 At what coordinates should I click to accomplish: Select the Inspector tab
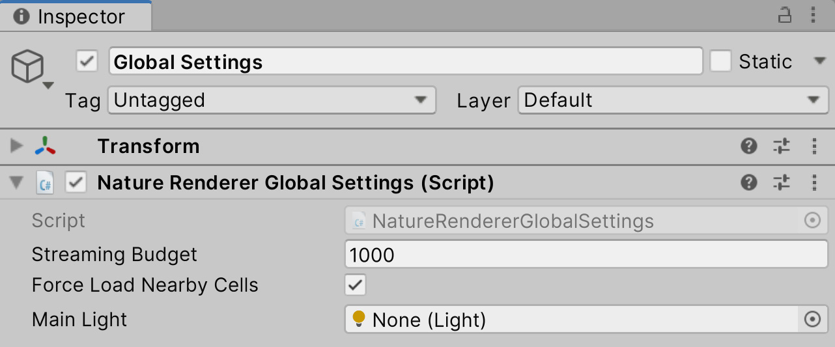(76, 16)
